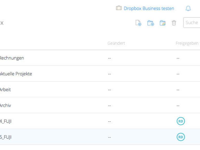Click the new folder icon

[x=151, y=23]
